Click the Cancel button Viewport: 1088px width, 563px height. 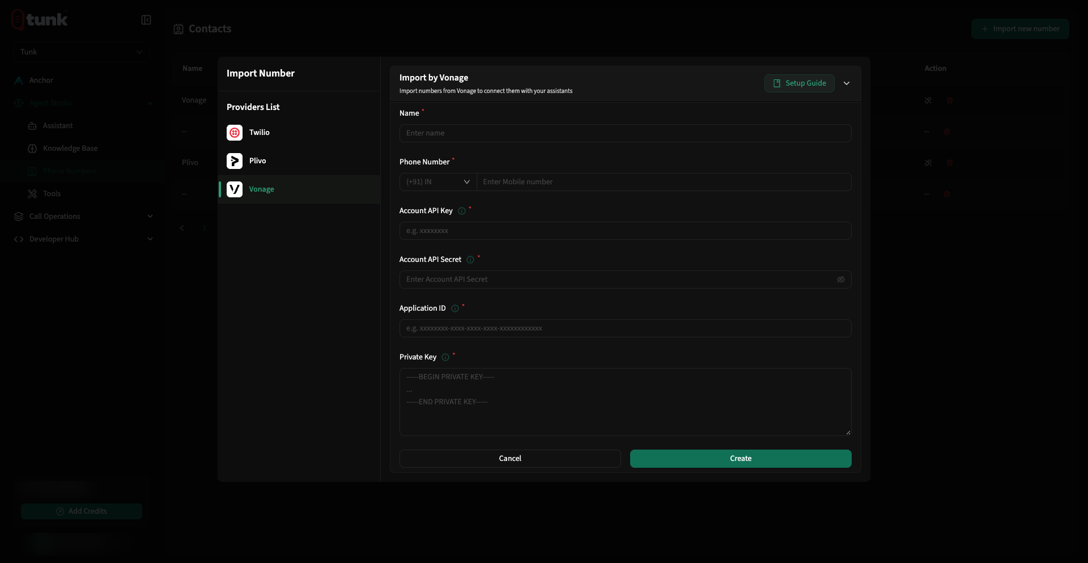coord(510,459)
